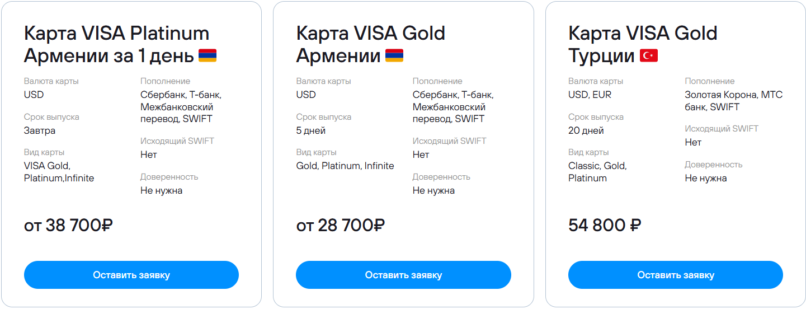Viewport: 806px width, 309px height.
Task: Open the 'Карта VISA Platinum Армении за 1 день' title
Action: pyautogui.click(x=116, y=44)
